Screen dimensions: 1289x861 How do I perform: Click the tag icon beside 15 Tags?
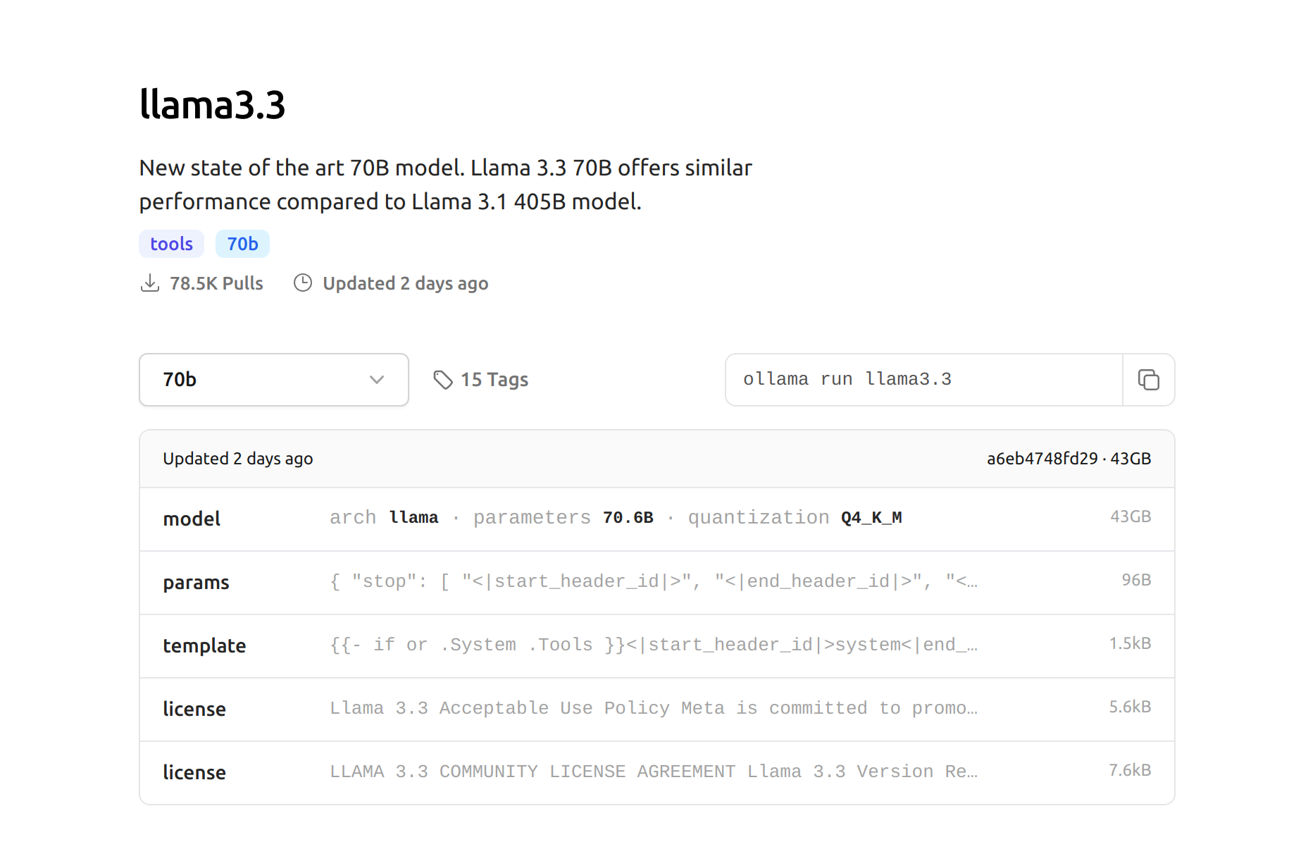coord(442,380)
